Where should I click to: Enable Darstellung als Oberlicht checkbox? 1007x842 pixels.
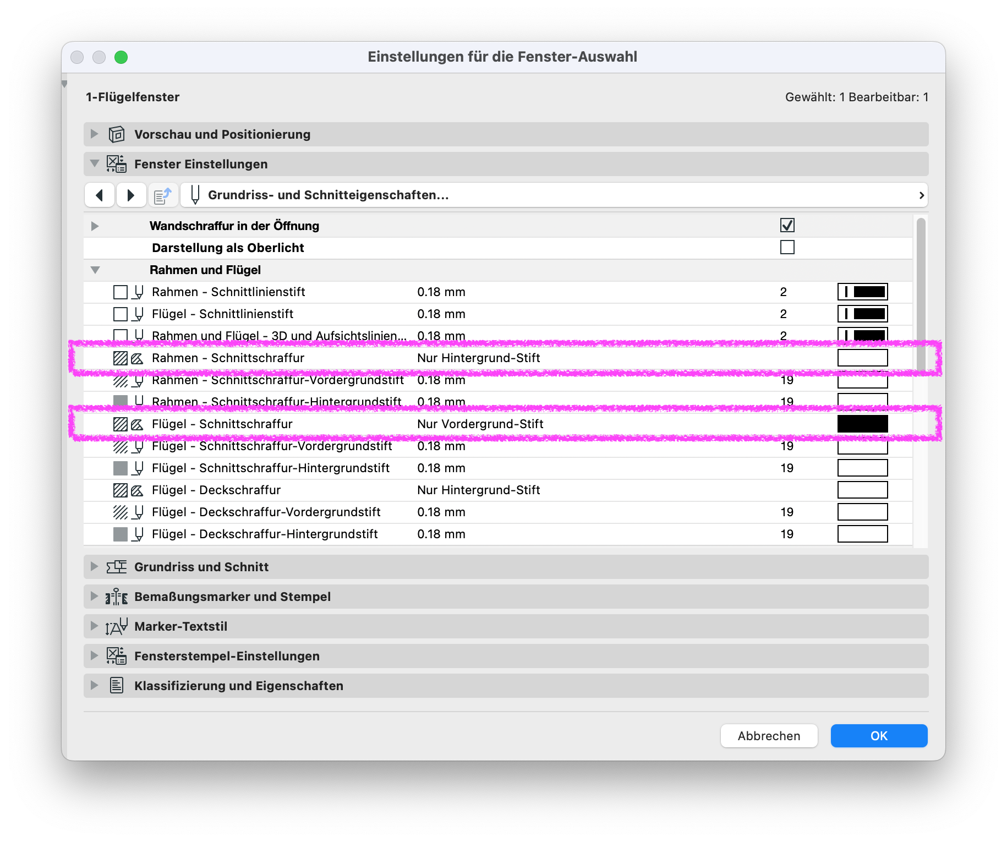[787, 247]
